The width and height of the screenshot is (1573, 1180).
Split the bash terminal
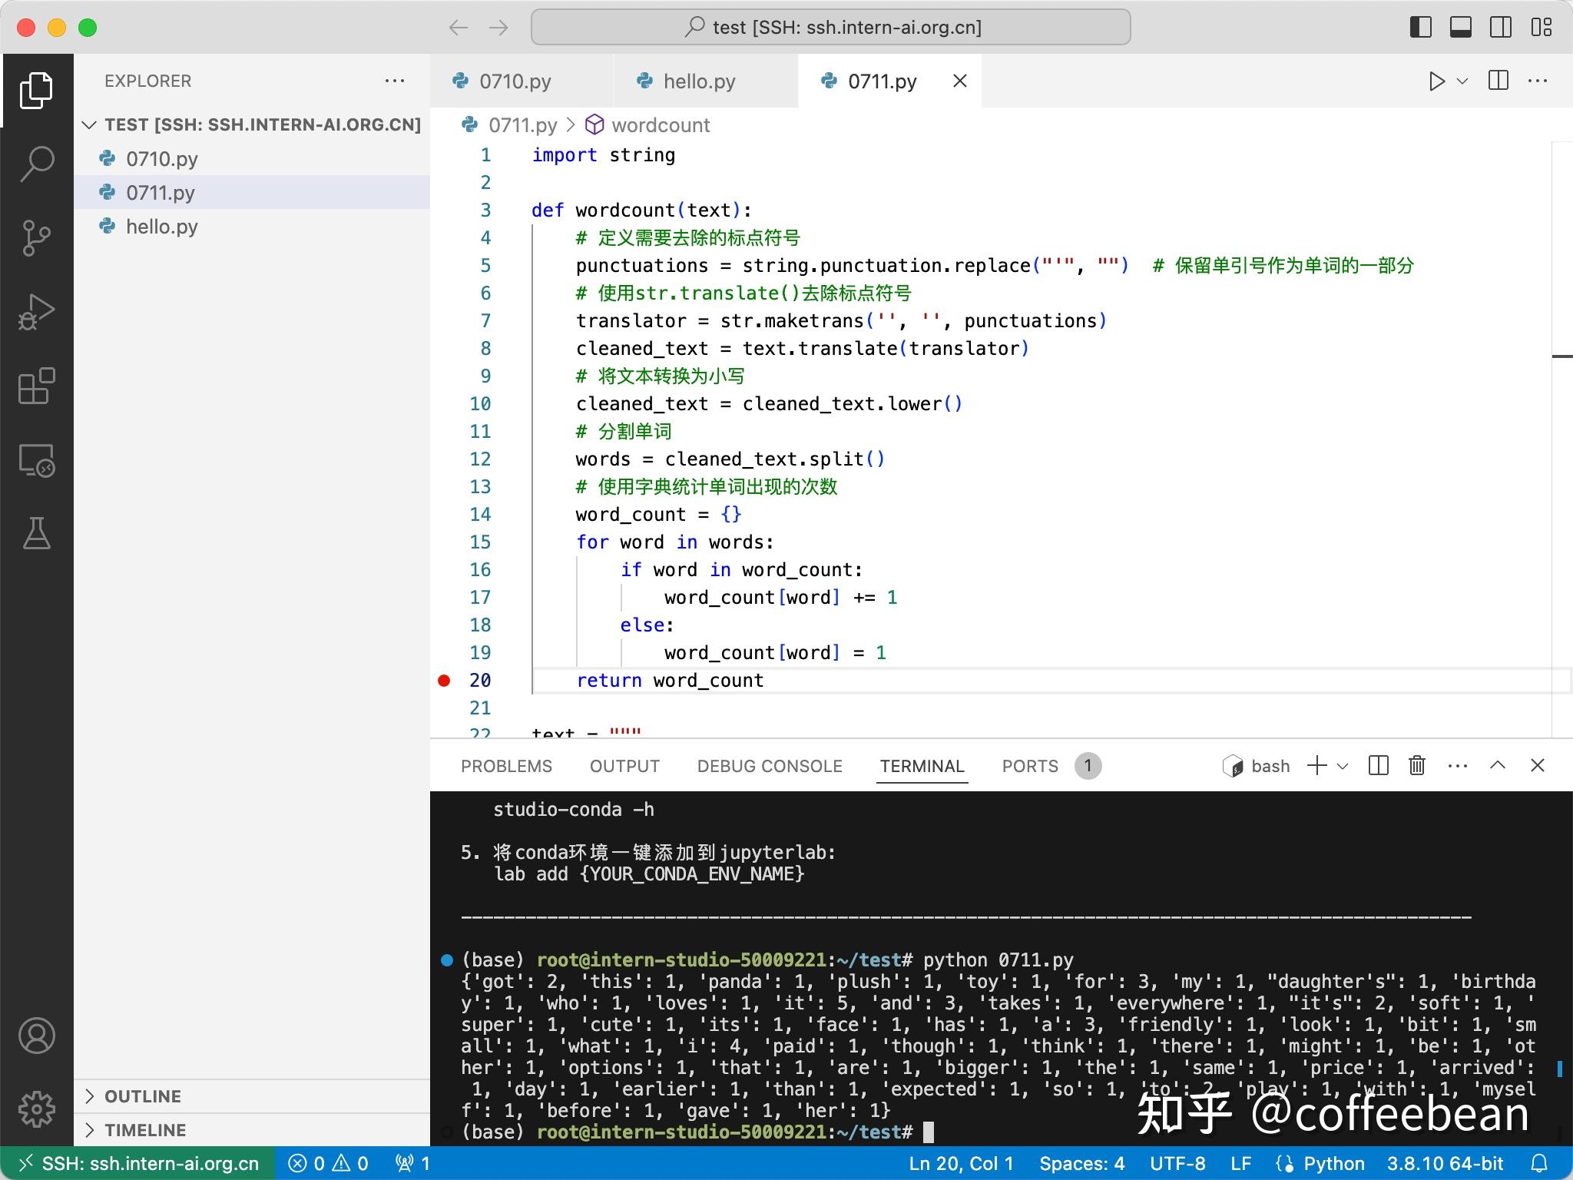[1379, 765]
